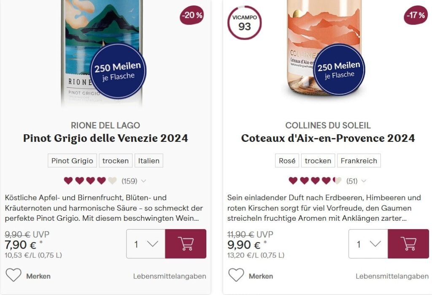Click the Rione del Lago bottle image

[102, 52]
